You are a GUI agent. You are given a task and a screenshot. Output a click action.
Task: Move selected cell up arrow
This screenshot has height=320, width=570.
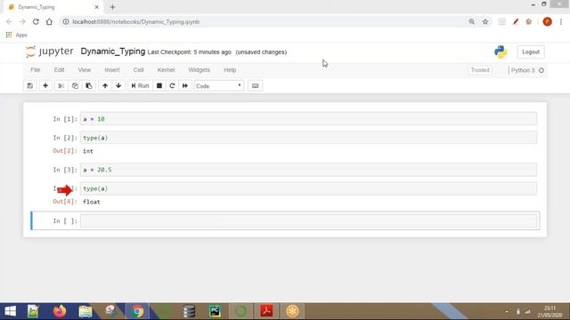(x=105, y=86)
